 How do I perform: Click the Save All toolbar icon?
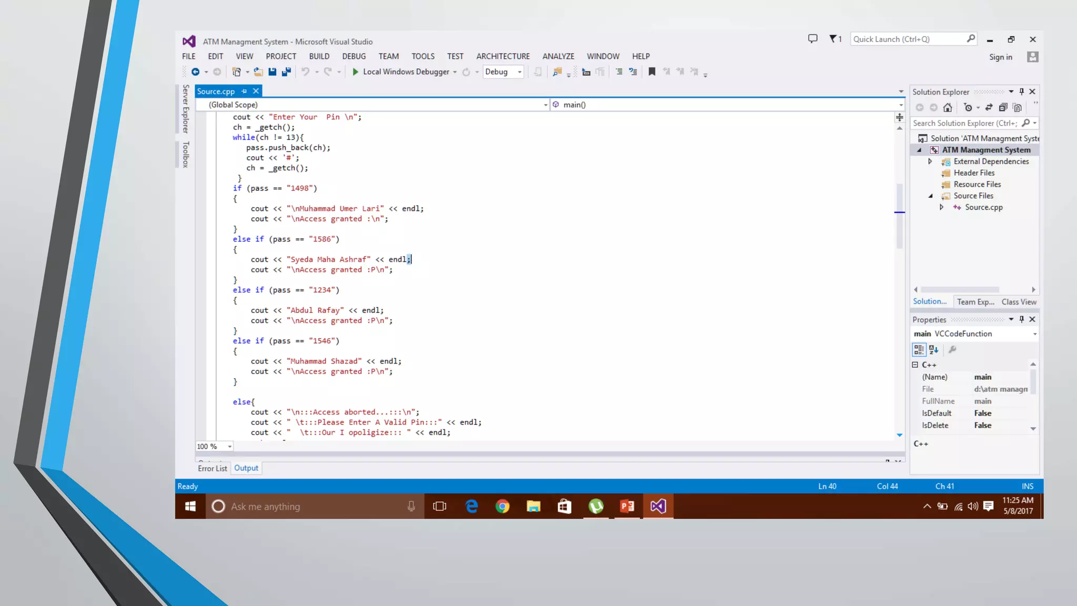pos(286,72)
